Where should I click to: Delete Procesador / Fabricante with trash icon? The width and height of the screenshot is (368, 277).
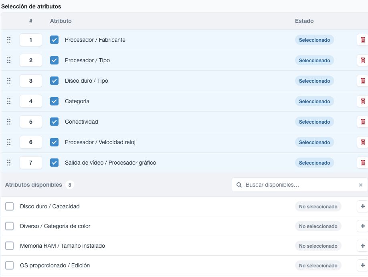pos(363,40)
